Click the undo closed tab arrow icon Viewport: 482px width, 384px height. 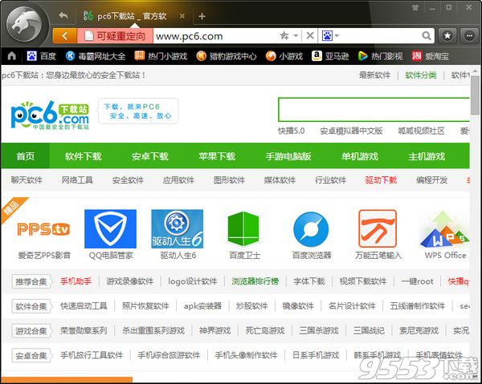[x=63, y=15]
